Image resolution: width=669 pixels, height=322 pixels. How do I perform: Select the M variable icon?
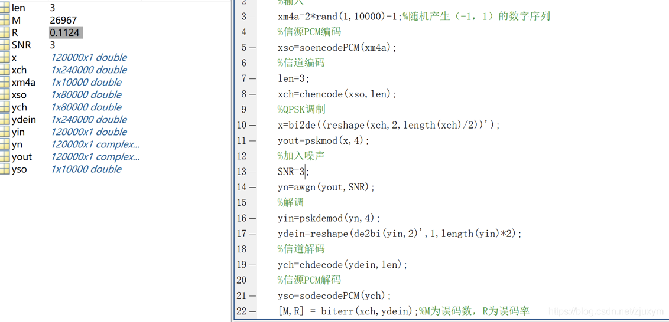(x=4, y=20)
